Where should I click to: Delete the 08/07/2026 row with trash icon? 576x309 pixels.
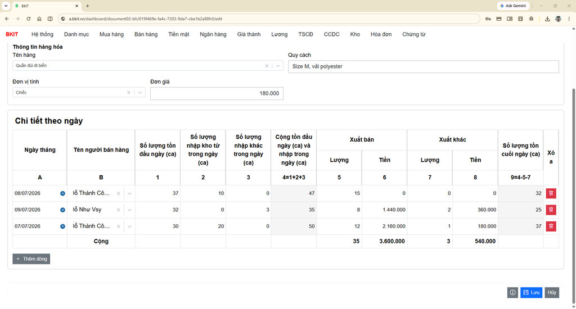point(551,193)
